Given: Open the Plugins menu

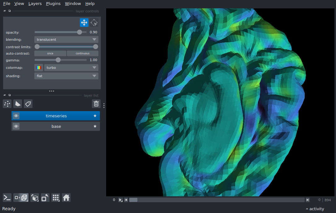Looking at the screenshot, I should pos(53,4).
